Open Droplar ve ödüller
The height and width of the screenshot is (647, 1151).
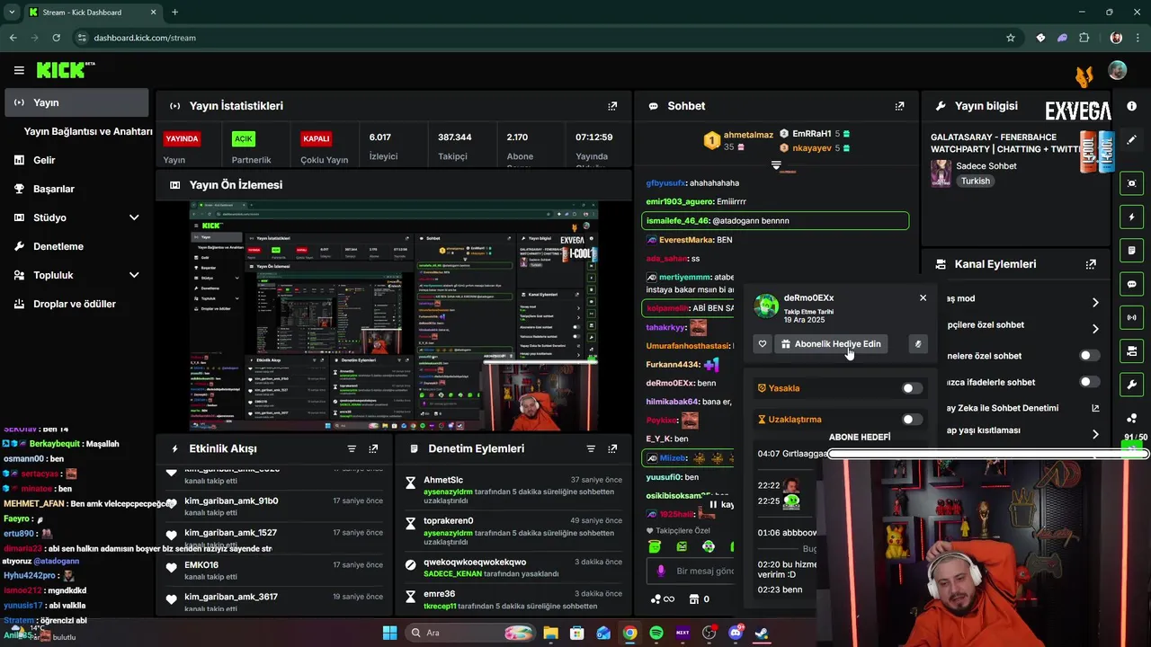tap(76, 304)
